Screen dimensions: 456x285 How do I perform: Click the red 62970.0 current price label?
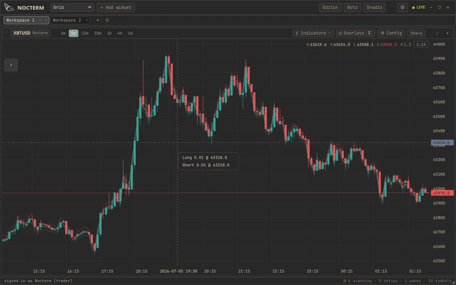[x=442, y=193]
